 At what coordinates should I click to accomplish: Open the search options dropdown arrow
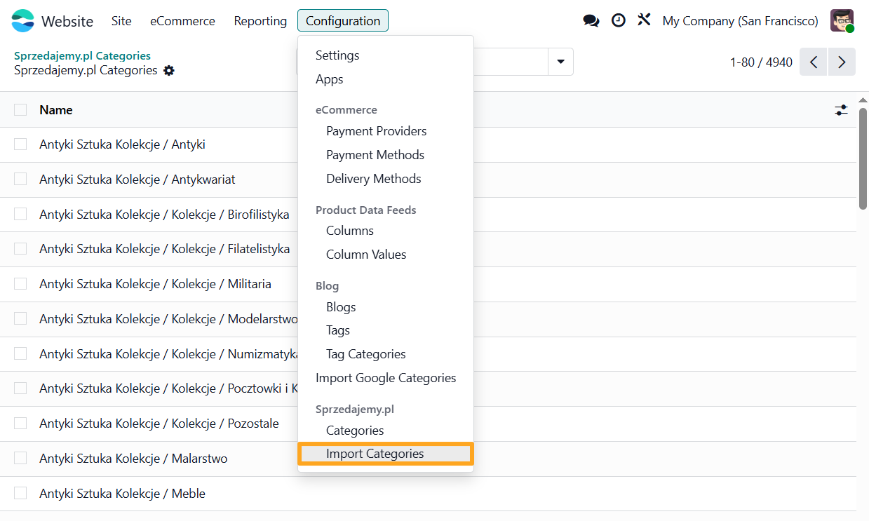(x=560, y=62)
